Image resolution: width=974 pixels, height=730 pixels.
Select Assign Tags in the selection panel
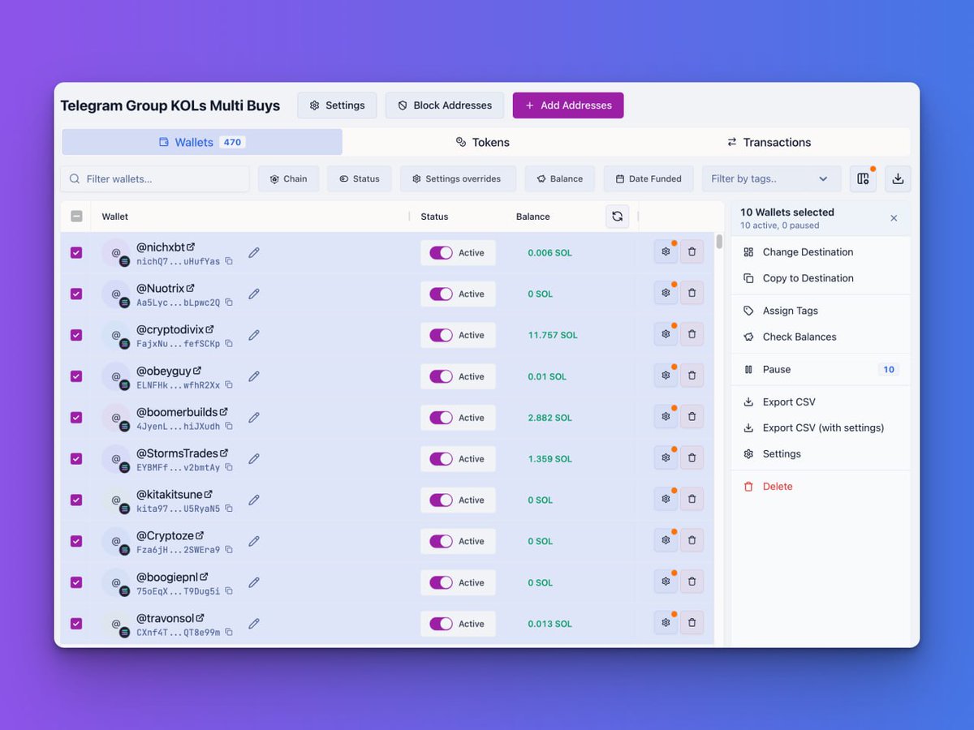click(821, 311)
